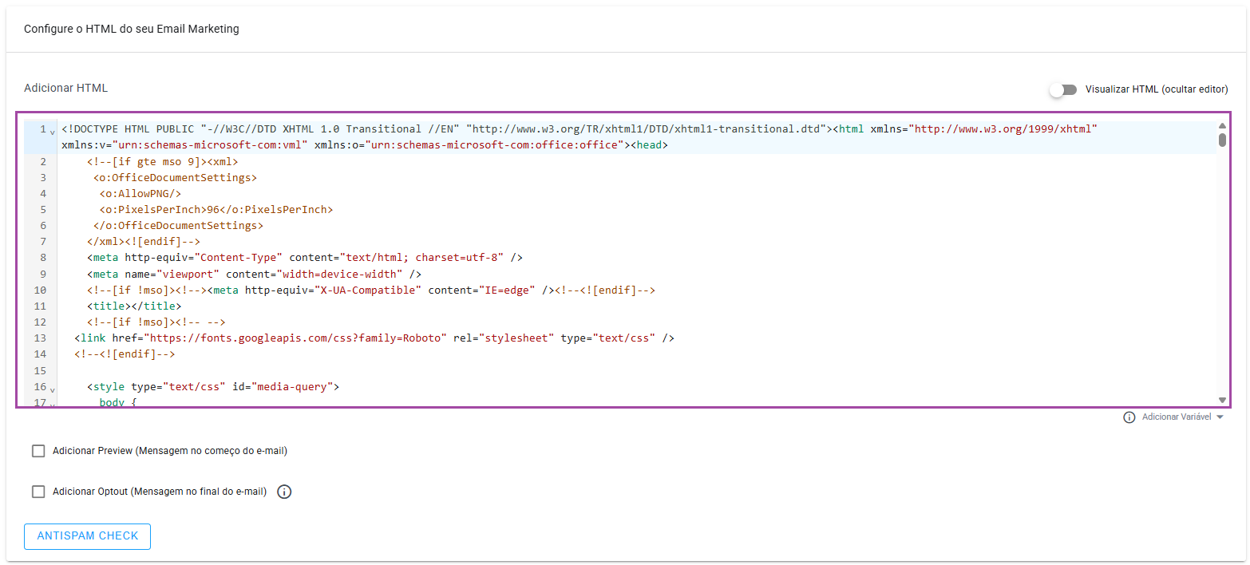This screenshot has height=565, width=1250.
Task: Click info icon beside Adicionar Optout
Action: click(x=284, y=492)
